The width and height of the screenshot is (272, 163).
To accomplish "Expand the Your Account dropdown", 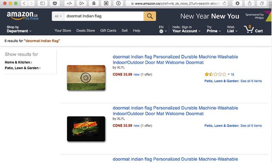I will pos(186,29).
